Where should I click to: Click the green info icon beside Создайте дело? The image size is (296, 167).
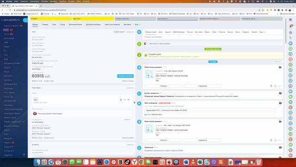pos(139,55)
